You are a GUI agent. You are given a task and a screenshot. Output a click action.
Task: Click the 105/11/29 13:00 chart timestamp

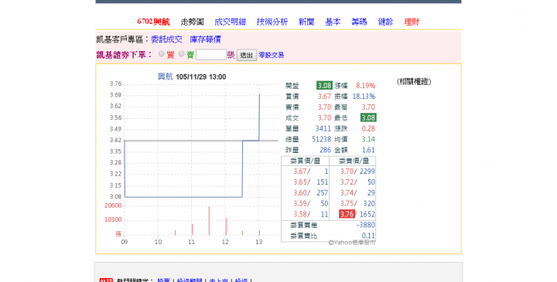200,77
